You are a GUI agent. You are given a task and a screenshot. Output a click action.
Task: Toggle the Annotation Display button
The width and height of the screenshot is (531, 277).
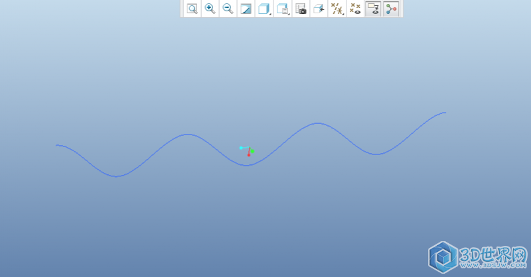click(x=373, y=9)
